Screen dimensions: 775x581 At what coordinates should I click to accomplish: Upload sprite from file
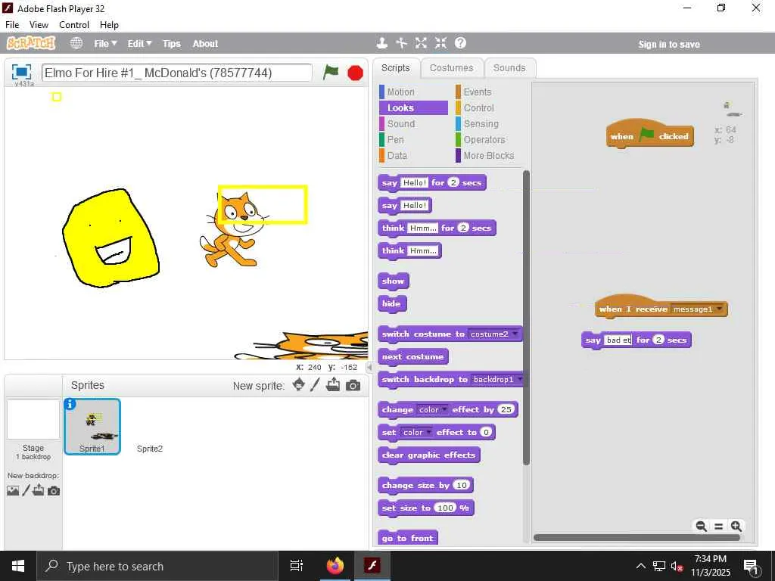click(333, 384)
